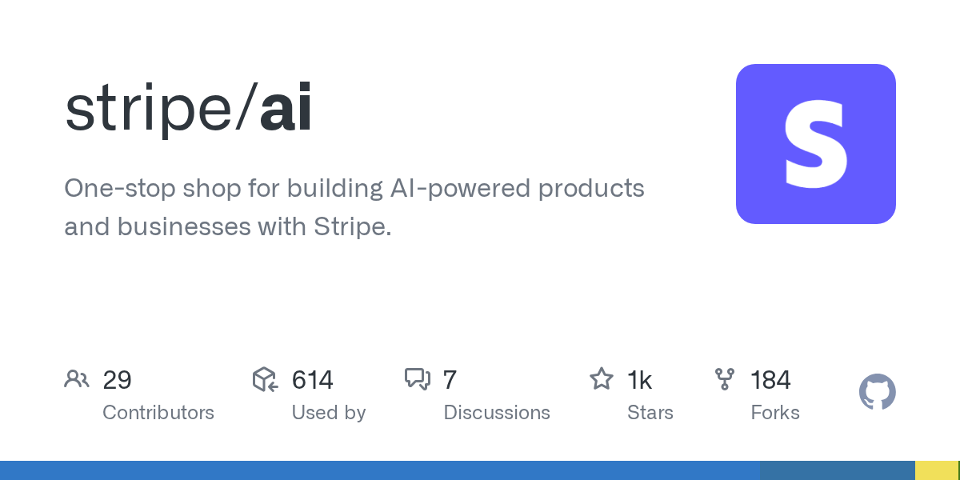The image size is (960, 480).
Task: Click the 614 used-by count
Action: tap(312, 380)
